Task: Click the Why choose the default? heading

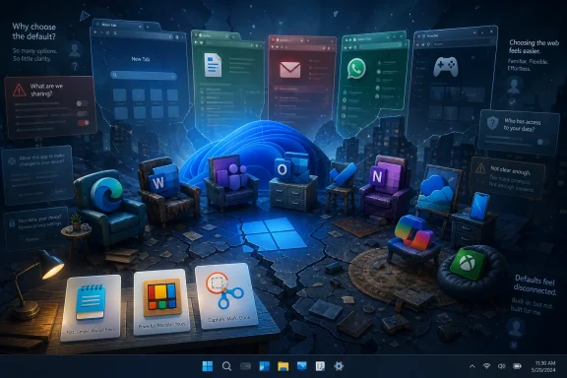Action: coord(34,31)
